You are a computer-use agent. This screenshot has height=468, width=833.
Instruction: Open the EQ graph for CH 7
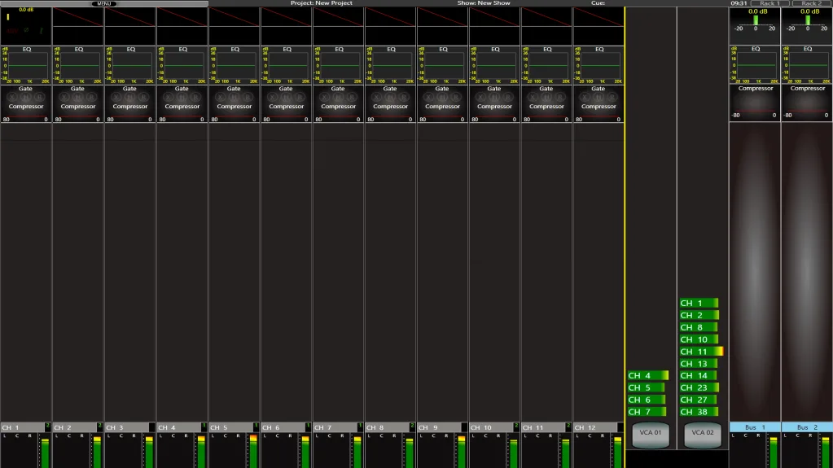339,65
